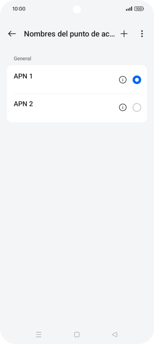Click the APN 1 label text

[23, 76]
